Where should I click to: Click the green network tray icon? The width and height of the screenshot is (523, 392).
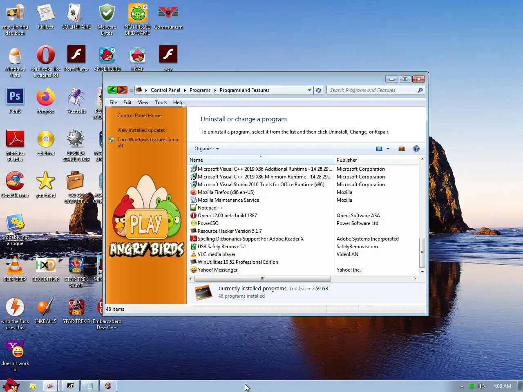click(x=472, y=386)
